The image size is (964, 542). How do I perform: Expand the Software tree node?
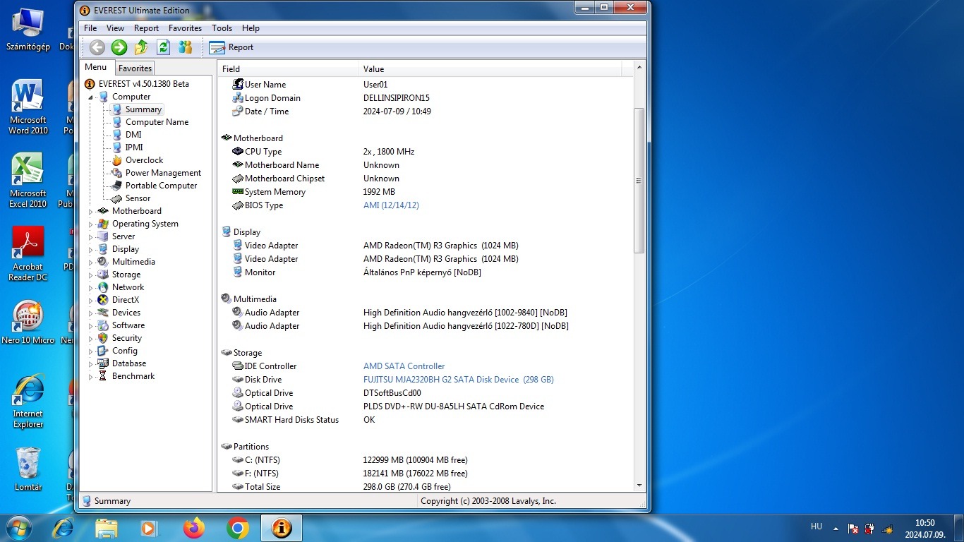[91, 326]
